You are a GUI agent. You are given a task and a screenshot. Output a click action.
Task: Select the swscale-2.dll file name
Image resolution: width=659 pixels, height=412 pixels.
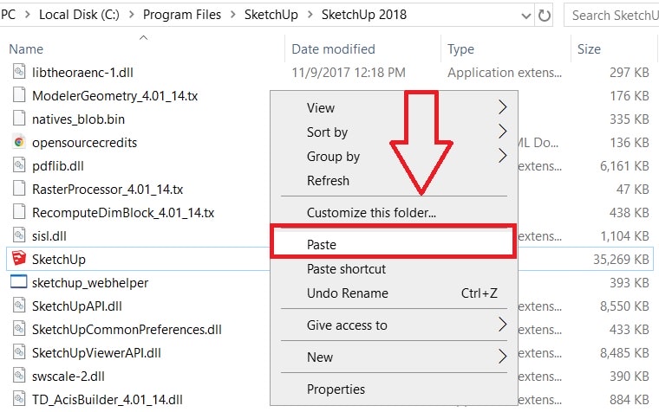point(69,376)
